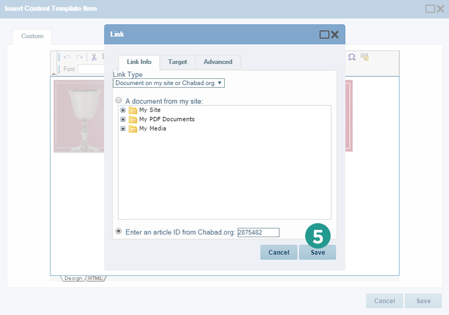Click the Redo arrow in editor toolbar
The width and height of the screenshot is (449, 315).
[79, 57]
